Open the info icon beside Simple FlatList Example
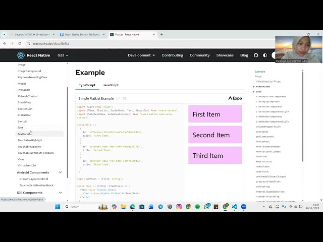The width and height of the screenshot is (323, 242). 118,99
